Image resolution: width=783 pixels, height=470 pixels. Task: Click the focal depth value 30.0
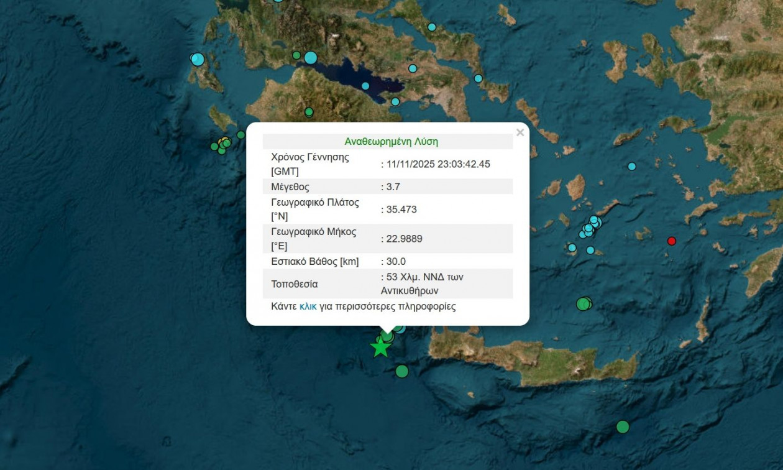click(x=395, y=261)
